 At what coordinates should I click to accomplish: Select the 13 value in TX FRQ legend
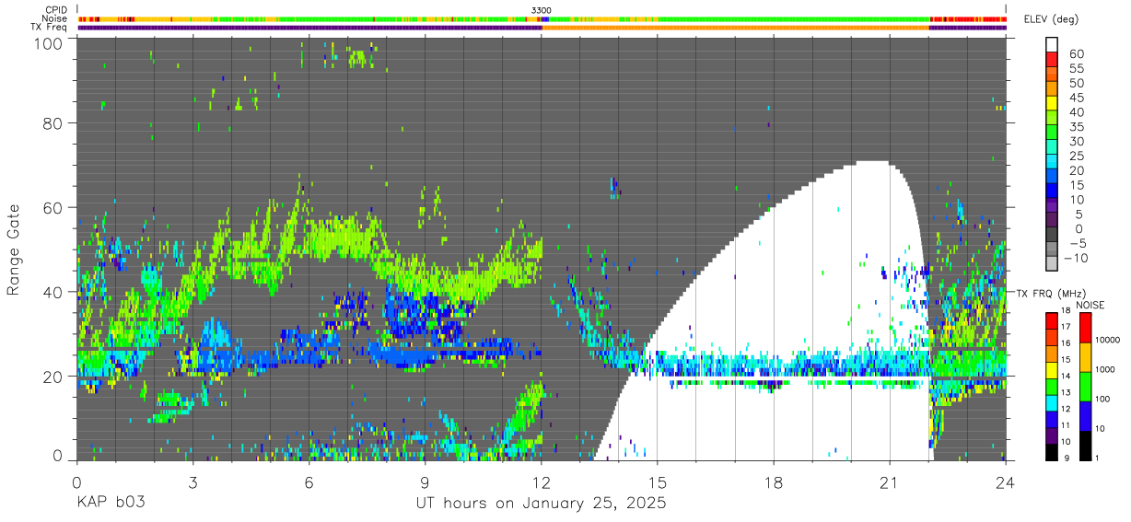point(1065,393)
